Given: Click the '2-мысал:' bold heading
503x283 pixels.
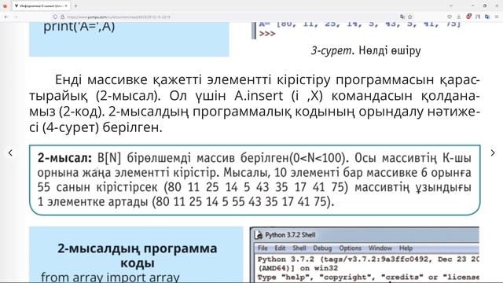Looking at the screenshot, I should pyautogui.click(x=64, y=158).
